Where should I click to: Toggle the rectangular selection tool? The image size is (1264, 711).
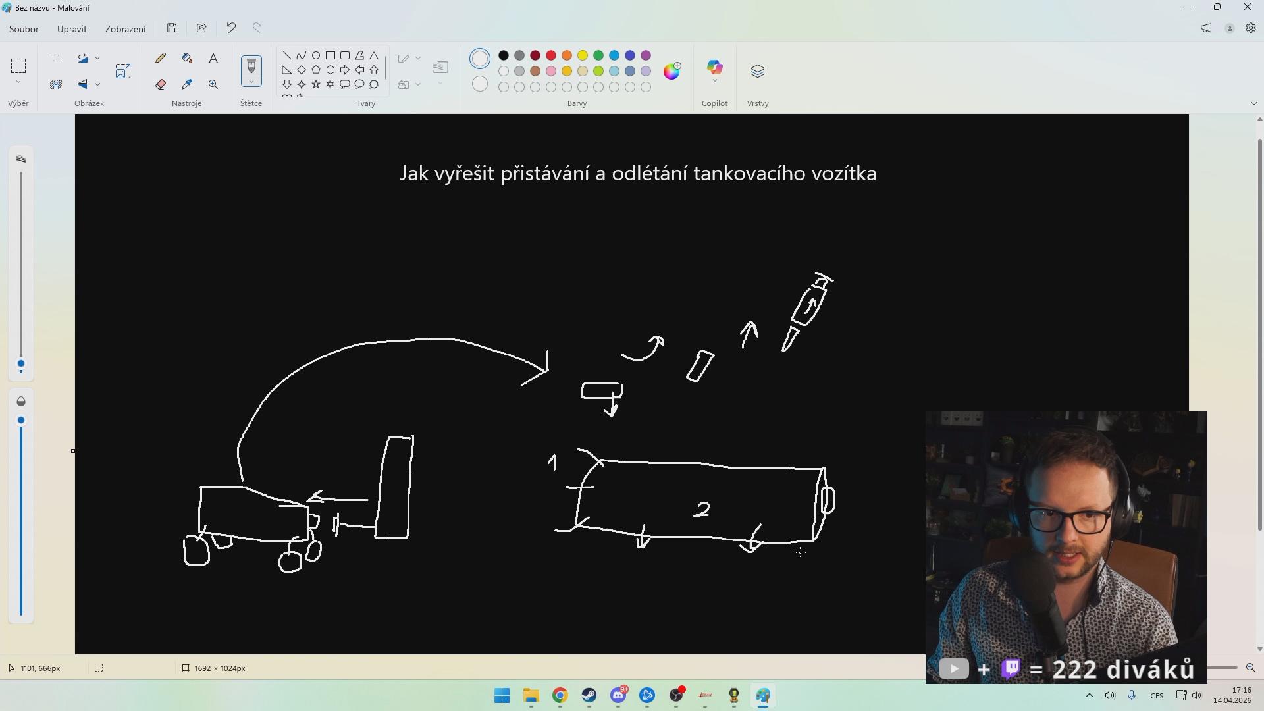click(x=18, y=66)
